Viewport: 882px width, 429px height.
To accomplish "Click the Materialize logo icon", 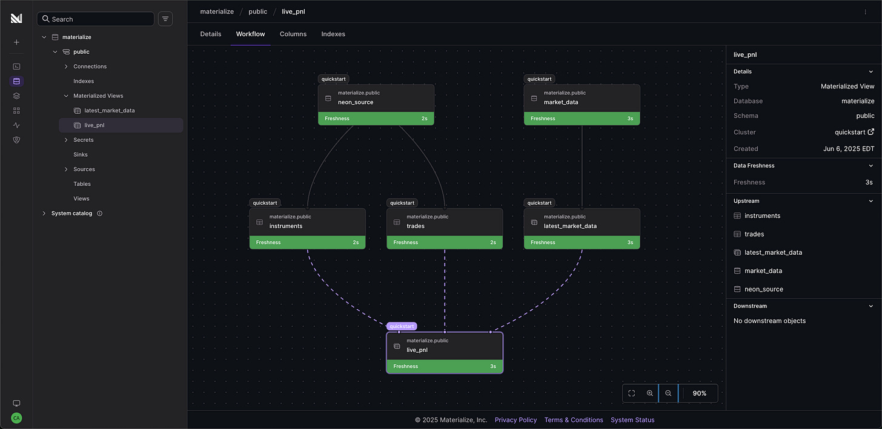I will pos(16,19).
